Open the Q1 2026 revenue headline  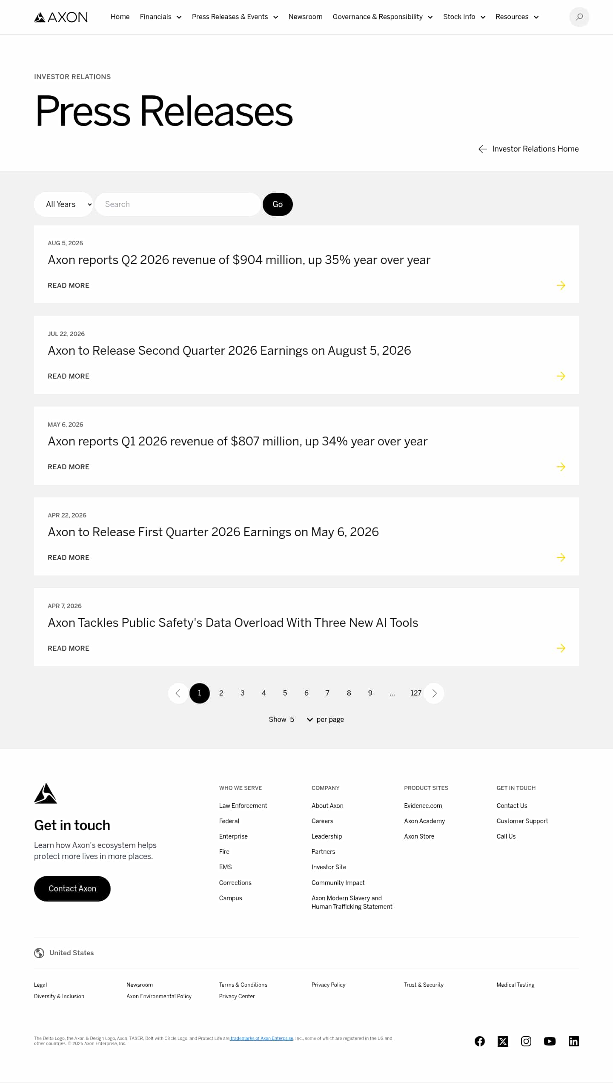238,441
